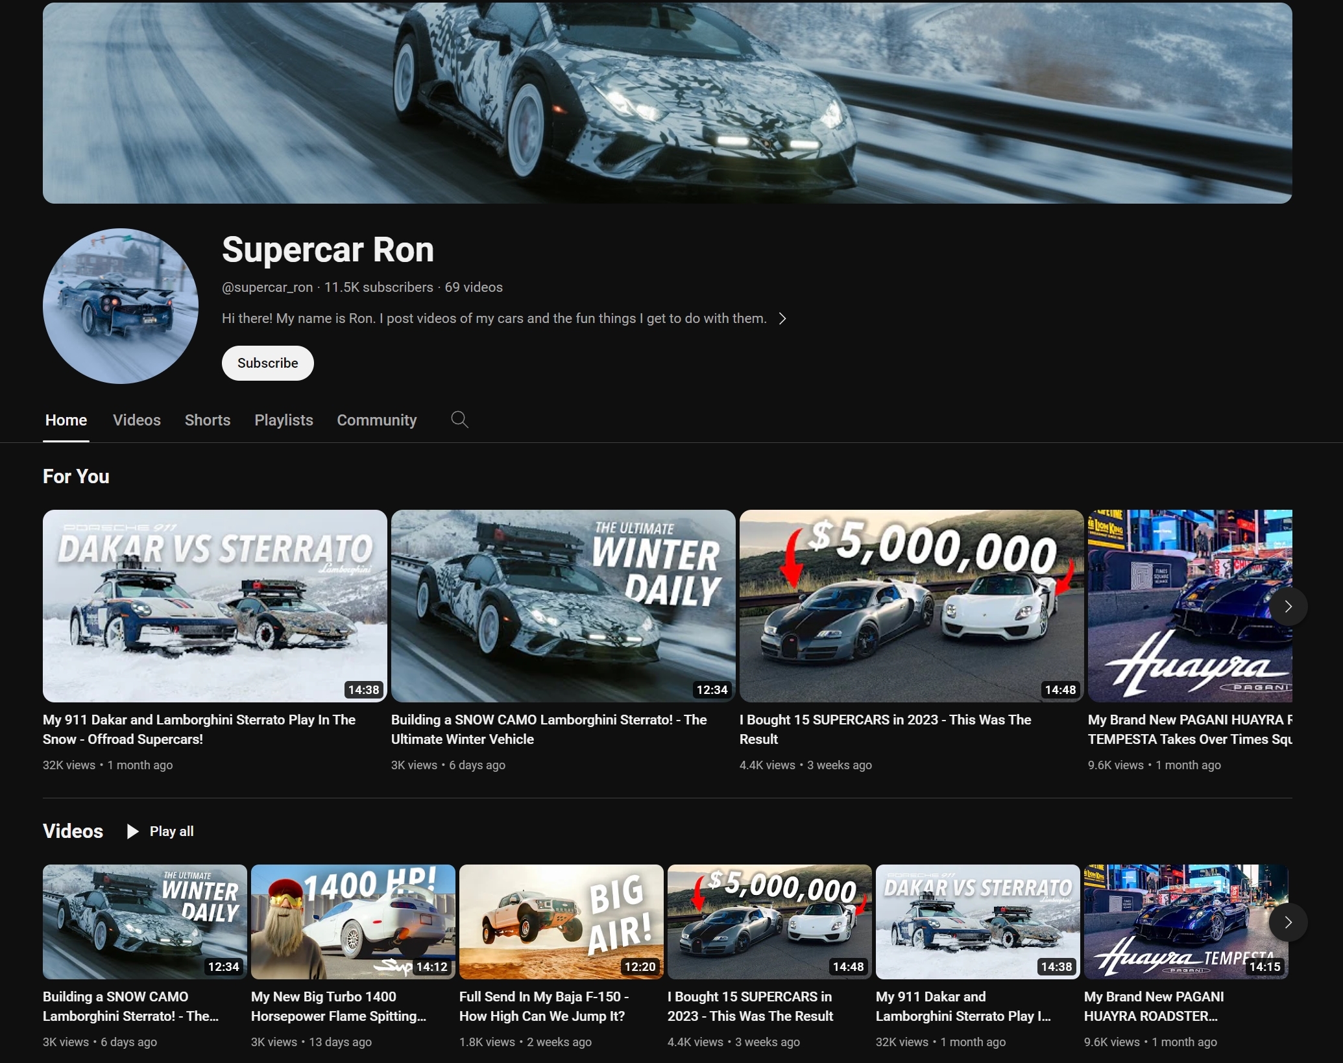Open Huayra Pagani thumbnail in For You
The width and height of the screenshot is (1343, 1063).
click(x=1190, y=606)
